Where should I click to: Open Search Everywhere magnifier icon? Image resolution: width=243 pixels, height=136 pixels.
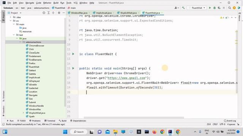click(229, 8)
